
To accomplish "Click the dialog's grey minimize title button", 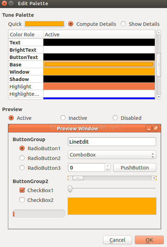I will 11,3.
